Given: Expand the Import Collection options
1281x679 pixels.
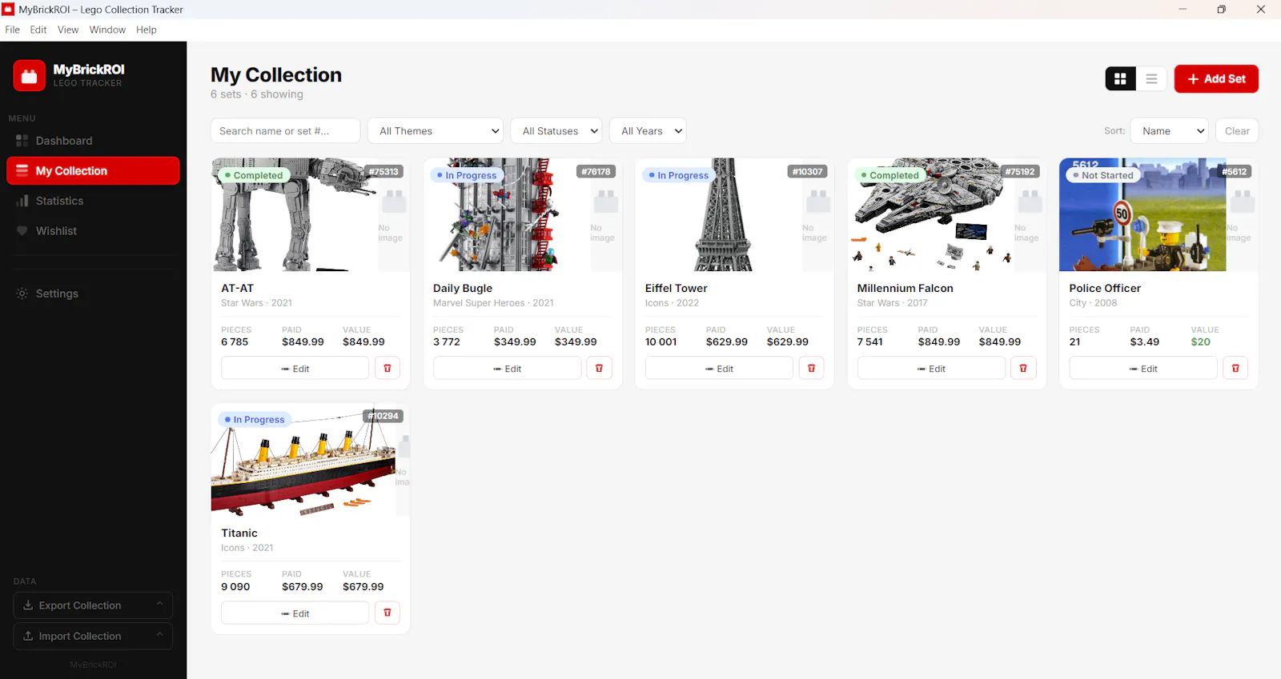Looking at the screenshot, I should click(x=159, y=635).
